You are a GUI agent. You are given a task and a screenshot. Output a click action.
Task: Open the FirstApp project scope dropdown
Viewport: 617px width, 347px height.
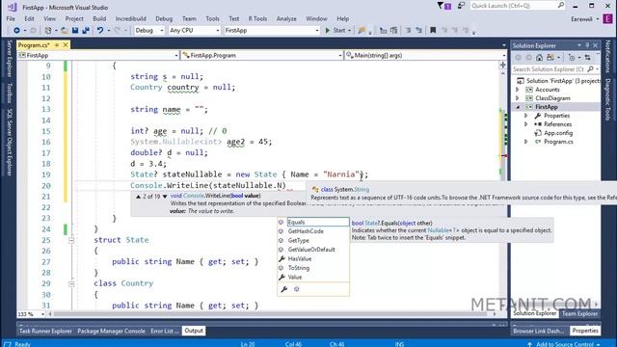coord(98,56)
